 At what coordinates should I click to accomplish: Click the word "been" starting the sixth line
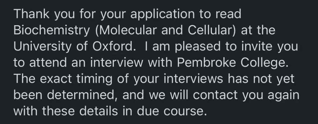28,95
